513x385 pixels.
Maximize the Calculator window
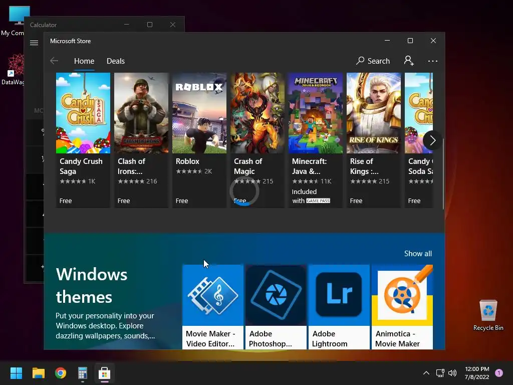(149, 25)
